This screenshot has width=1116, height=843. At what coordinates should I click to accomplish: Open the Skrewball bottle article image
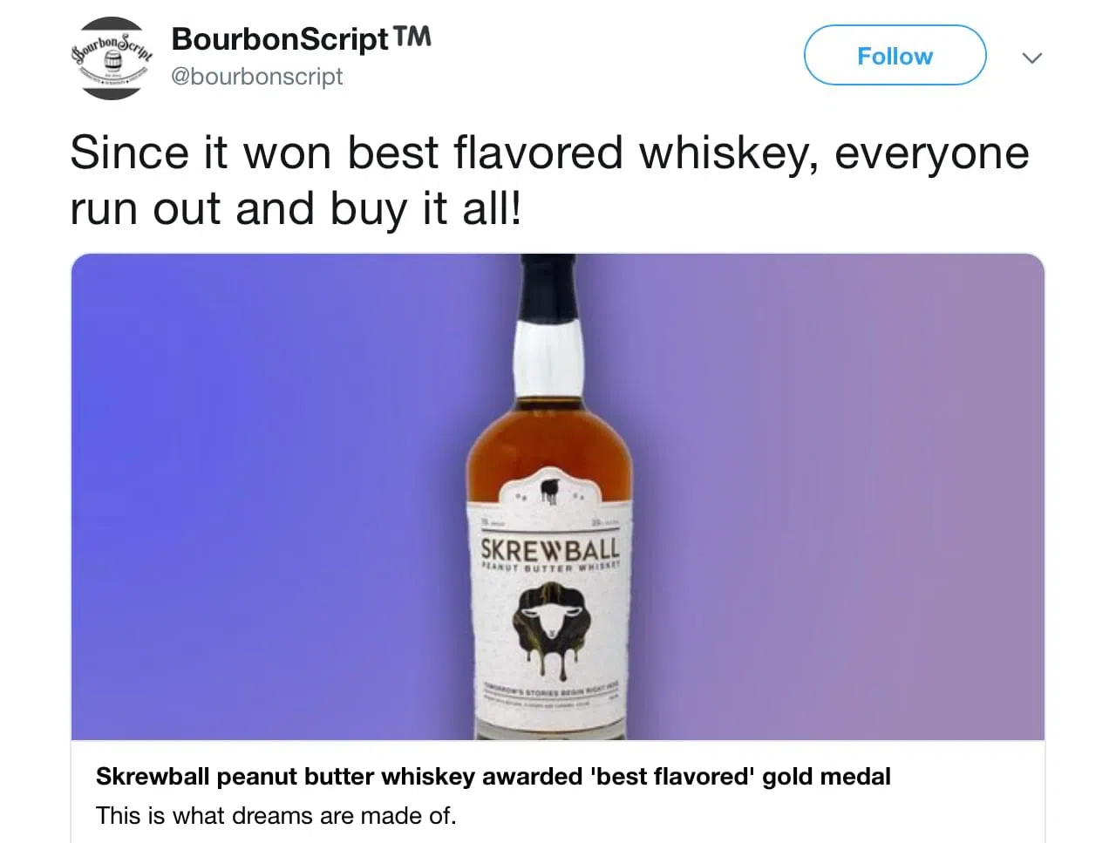pos(557,497)
